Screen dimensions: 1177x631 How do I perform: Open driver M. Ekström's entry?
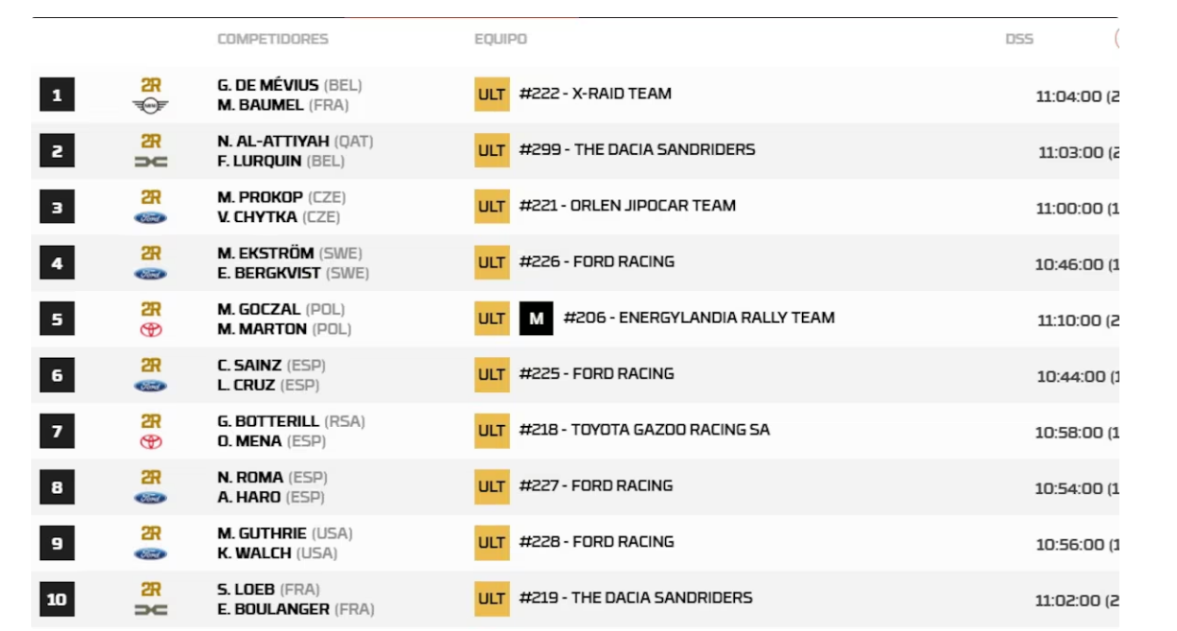(x=267, y=253)
